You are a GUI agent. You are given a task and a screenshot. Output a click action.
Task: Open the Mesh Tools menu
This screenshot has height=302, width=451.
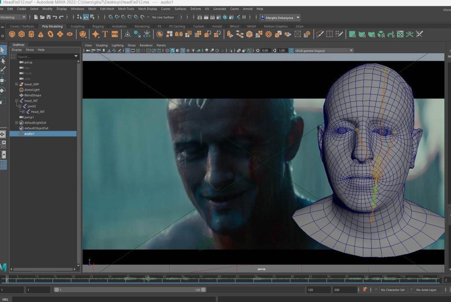(x=126, y=9)
